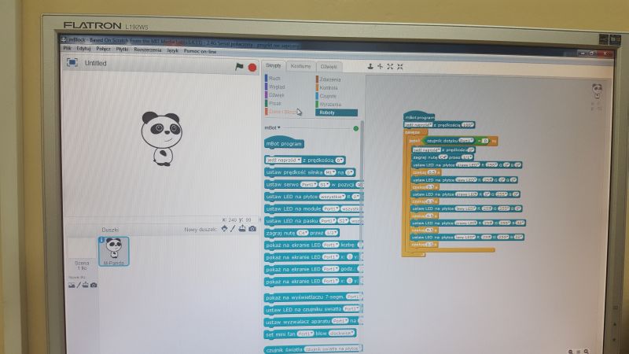Open the Płytki menu
629x354 pixels.
pyautogui.click(x=122, y=49)
